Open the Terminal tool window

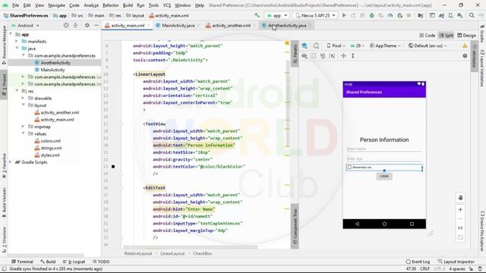[x=22, y=262]
